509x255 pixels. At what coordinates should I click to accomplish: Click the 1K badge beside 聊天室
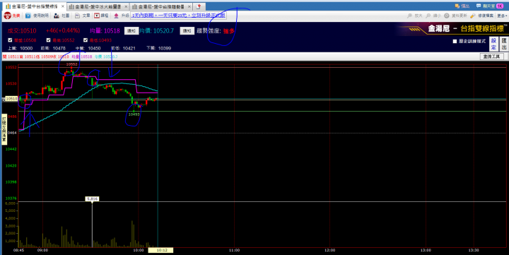(x=500, y=6)
